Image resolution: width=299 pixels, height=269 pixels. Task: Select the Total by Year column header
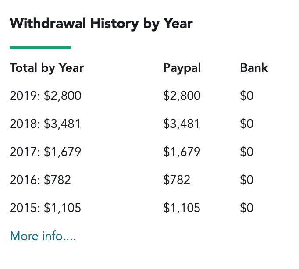tap(47, 68)
